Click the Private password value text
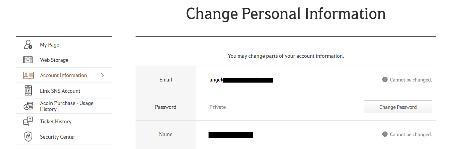This screenshot has height=149, width=472. tap(218, 107)
